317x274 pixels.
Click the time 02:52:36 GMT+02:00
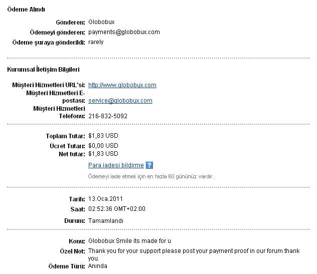[x=116, y=209]
